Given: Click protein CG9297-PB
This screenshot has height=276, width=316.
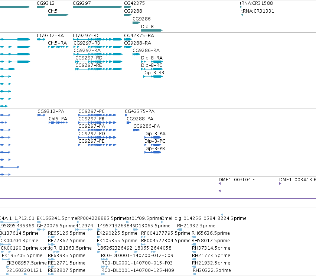Looking at the screenshot, I should pyautogui.click(x=91, y=119).
